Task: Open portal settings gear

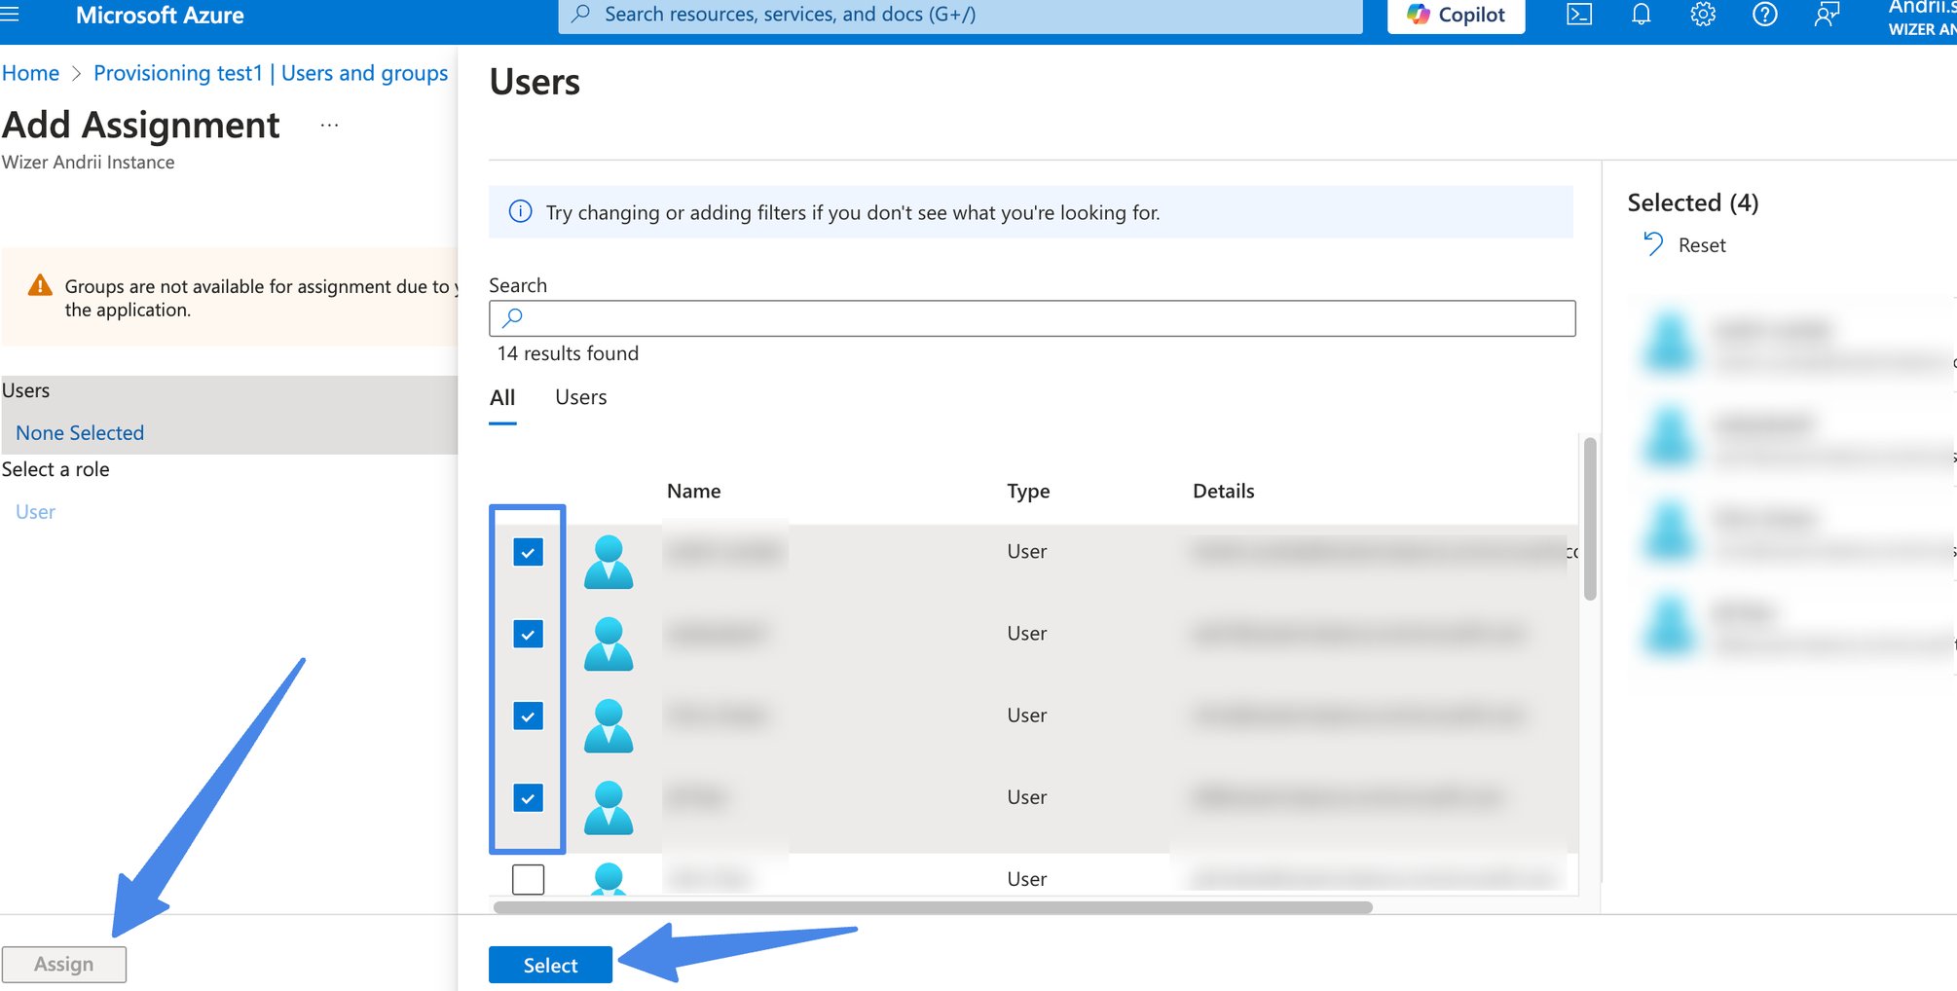Action: (1703, 15)
